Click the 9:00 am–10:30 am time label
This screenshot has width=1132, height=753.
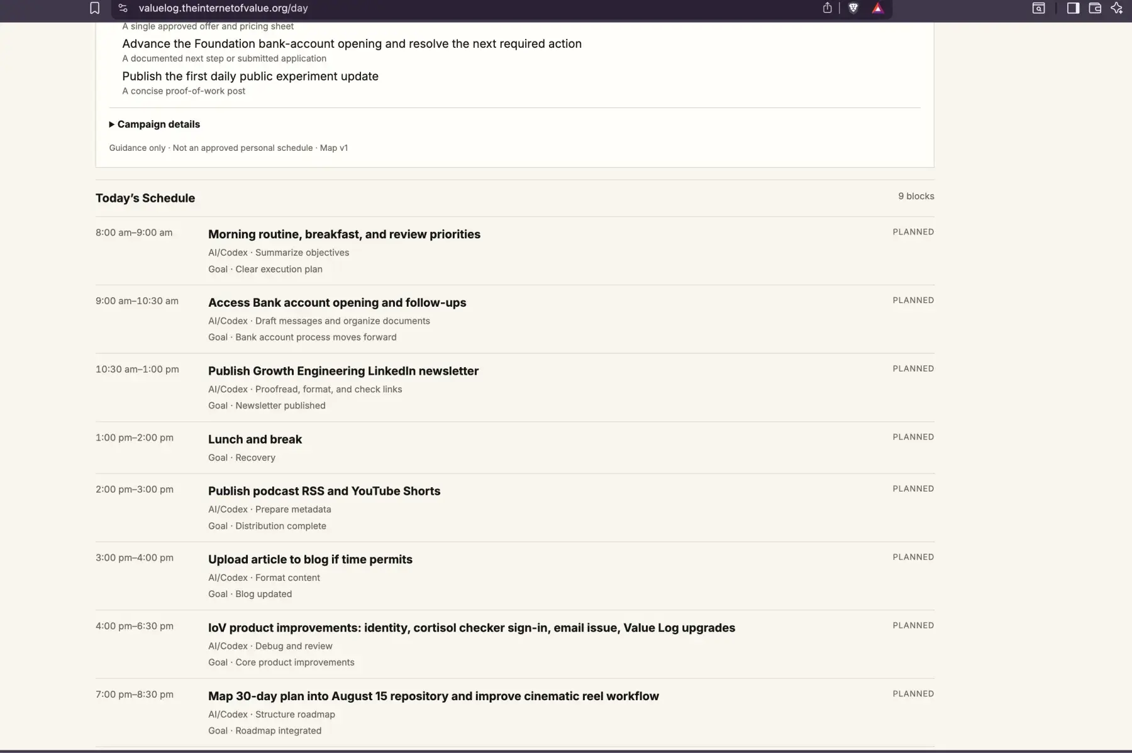click(137, 301)
